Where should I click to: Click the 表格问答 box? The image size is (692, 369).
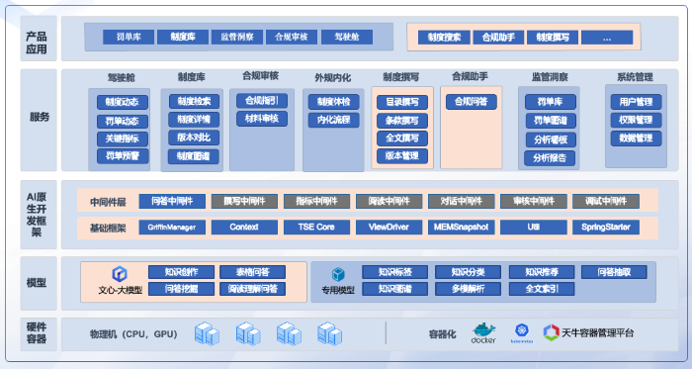(x=252, y=272)
